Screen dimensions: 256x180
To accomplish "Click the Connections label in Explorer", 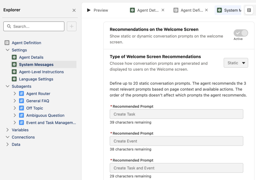I will point(23,137).
